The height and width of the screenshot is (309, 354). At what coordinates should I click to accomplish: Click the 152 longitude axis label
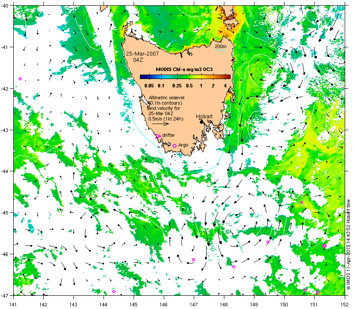pyautogui.click(x=345, y=305)
